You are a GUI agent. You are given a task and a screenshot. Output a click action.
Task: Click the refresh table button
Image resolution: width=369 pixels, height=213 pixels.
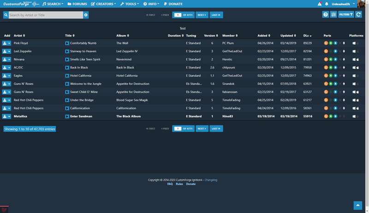click(x=358, y=15)
